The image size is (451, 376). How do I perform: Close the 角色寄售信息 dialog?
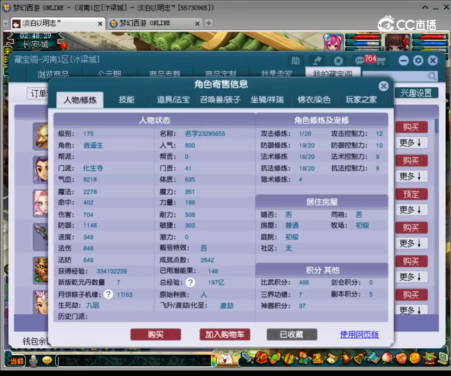pos(384,86)
